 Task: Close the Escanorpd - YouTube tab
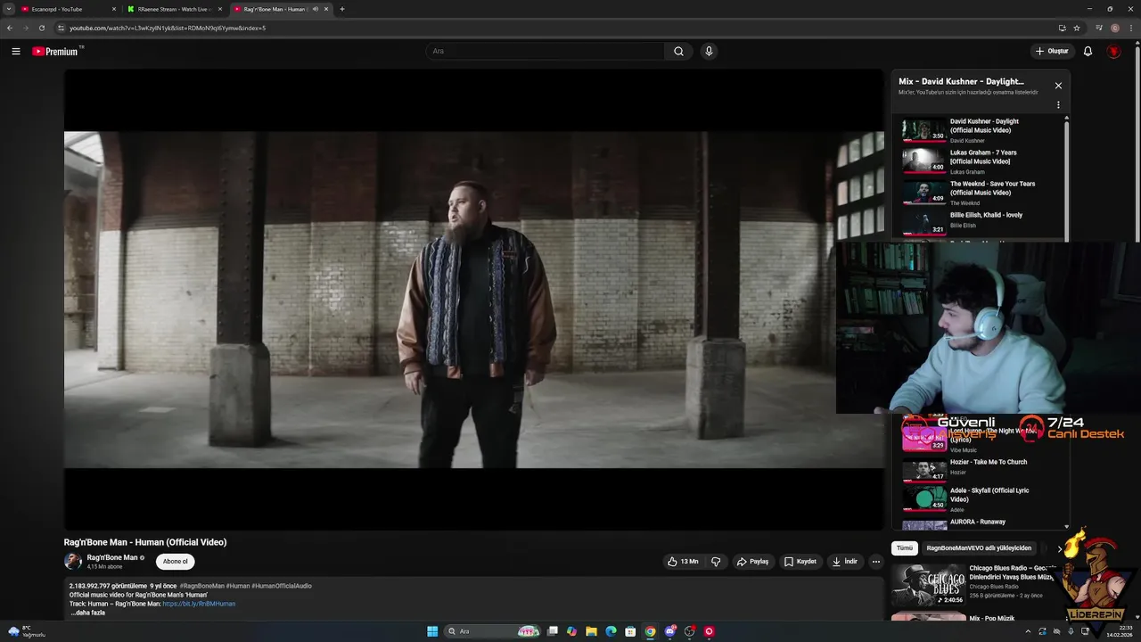point(114,9)
